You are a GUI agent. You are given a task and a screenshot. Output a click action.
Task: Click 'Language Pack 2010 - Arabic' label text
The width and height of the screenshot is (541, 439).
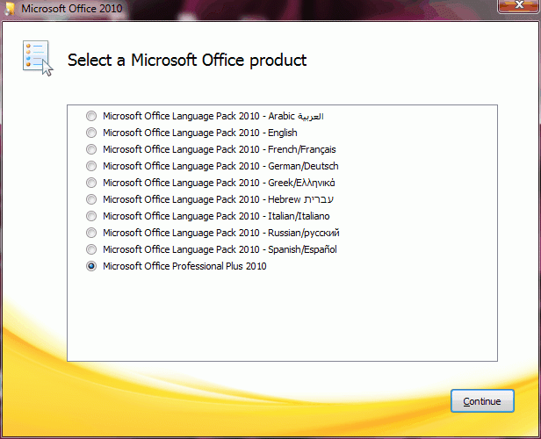(213, 116)
